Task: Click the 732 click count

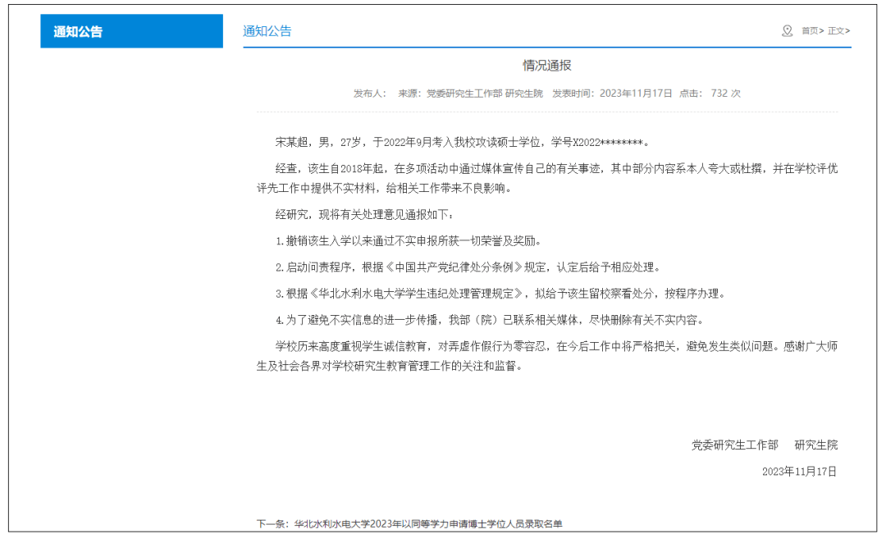Action: click(719, 94)
